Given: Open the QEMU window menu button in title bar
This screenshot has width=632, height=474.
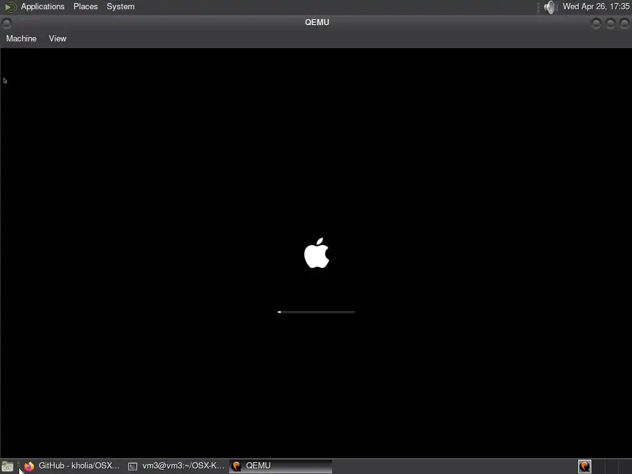Looking at the screenshot, I should pos(6,23).
